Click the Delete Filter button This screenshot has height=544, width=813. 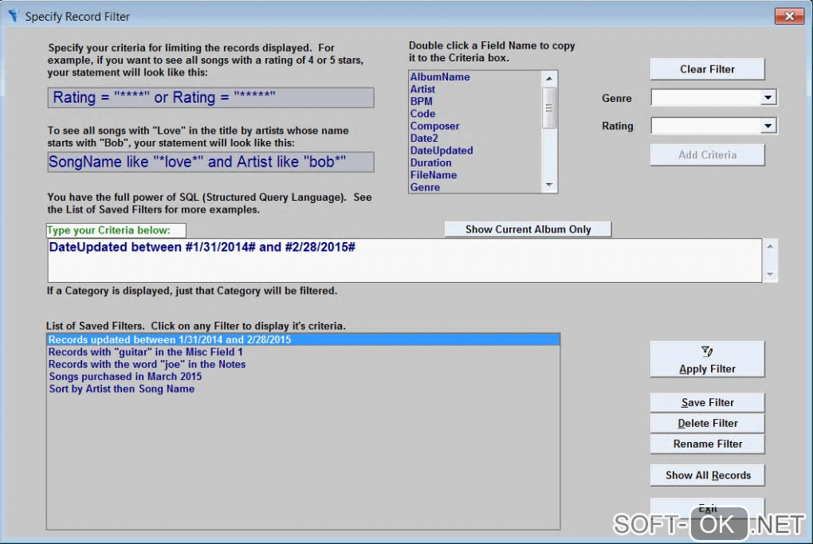(707, 423)
